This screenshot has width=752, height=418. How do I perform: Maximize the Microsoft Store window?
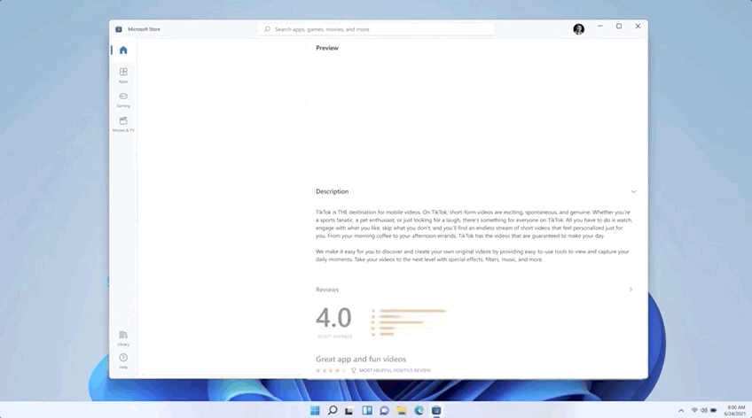619,27
